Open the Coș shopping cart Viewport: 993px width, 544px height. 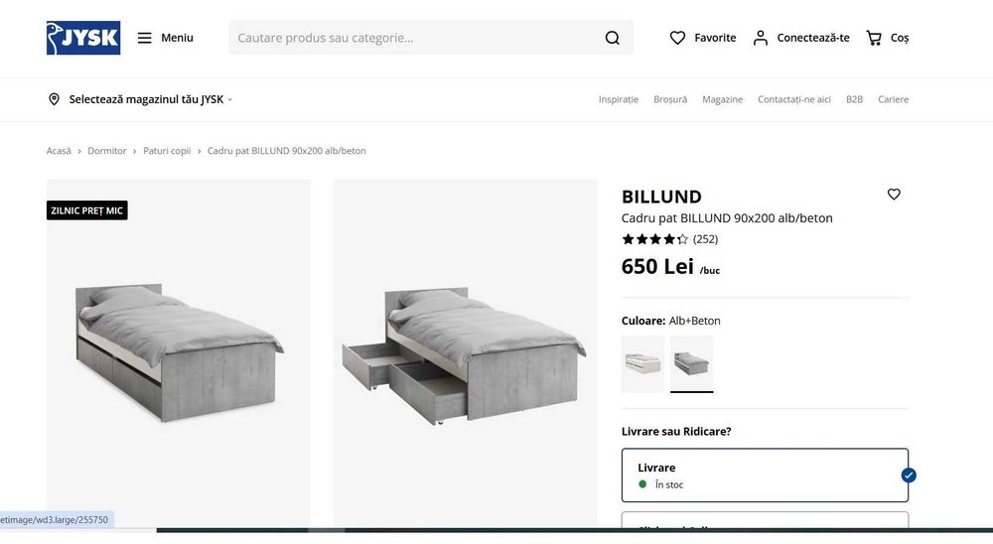pyautogui.click(x=874, y=38)
